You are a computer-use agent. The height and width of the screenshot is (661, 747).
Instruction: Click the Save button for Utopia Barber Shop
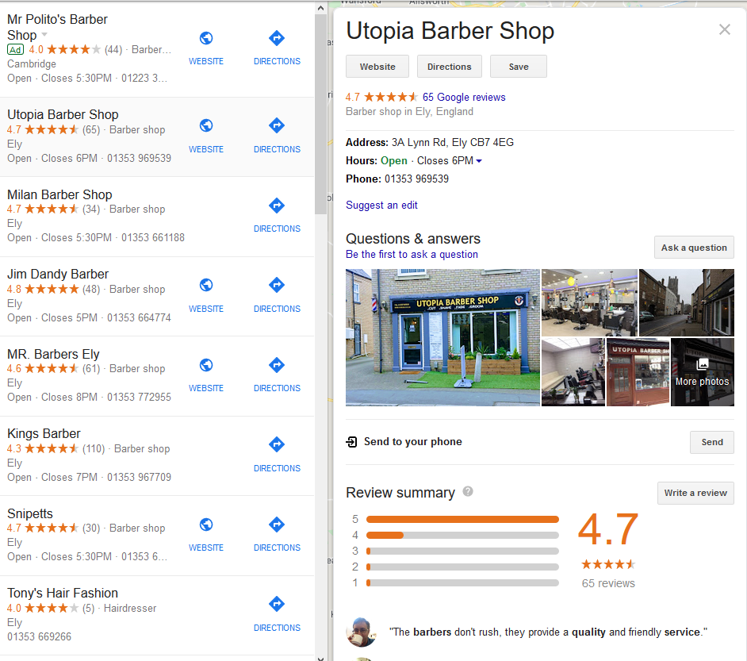tap(519, 67)
